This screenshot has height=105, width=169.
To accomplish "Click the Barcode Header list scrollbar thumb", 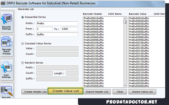I will [125, 22].
